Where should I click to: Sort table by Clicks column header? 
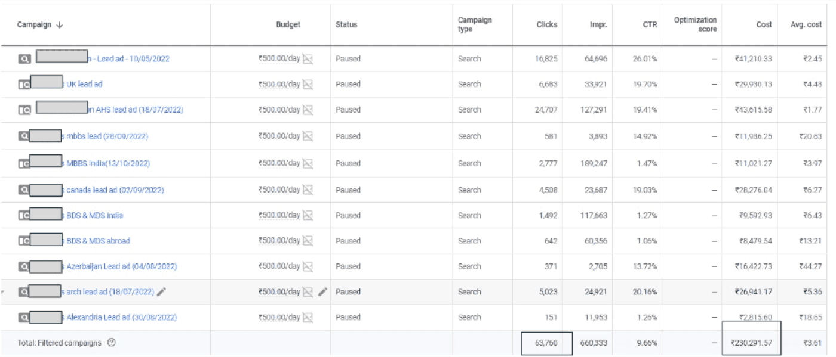pyautogui.click(x=546, y=25)
